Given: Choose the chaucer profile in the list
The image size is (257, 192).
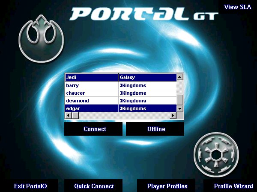Looking at the screenshot, I should [x=92, y=93].
